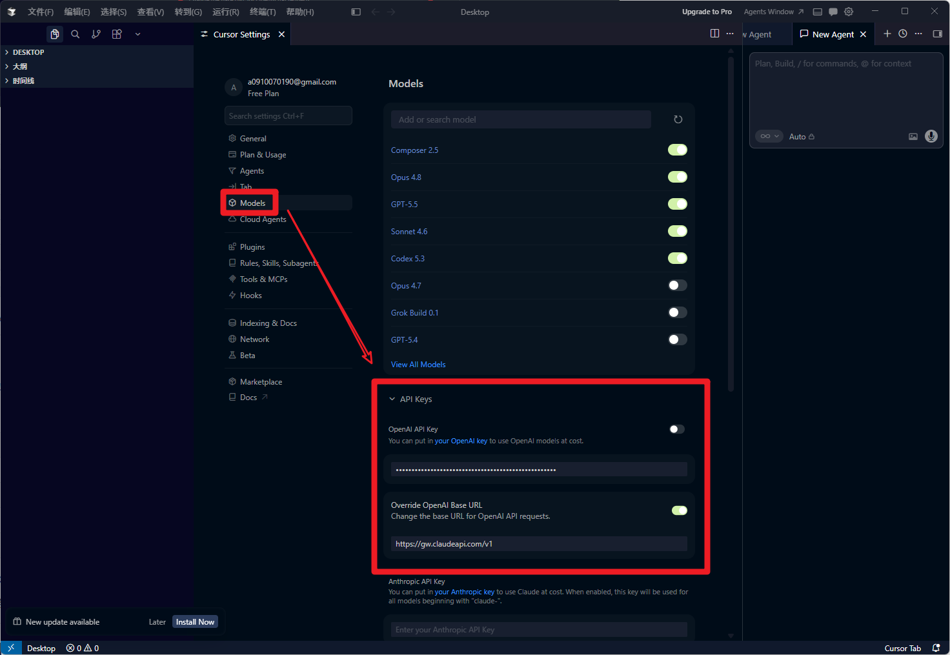Image resolution: width=950 pixels, height=655 pixels.
Task: Click notification bell in status bar
Action: tap(936, 648)
